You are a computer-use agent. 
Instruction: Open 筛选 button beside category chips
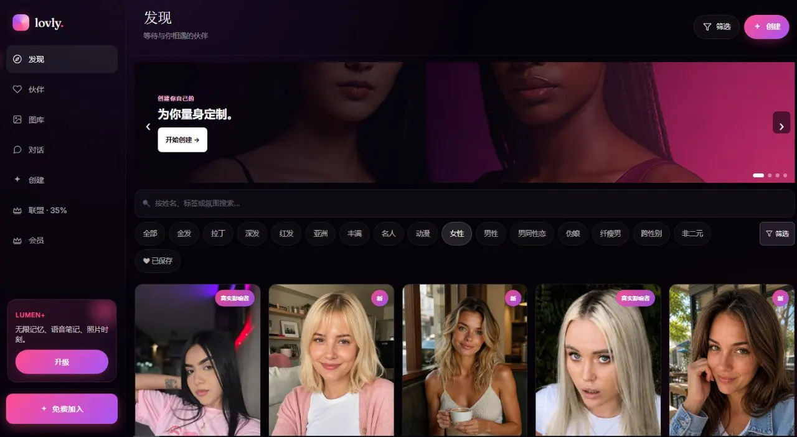tap(777, 234)
